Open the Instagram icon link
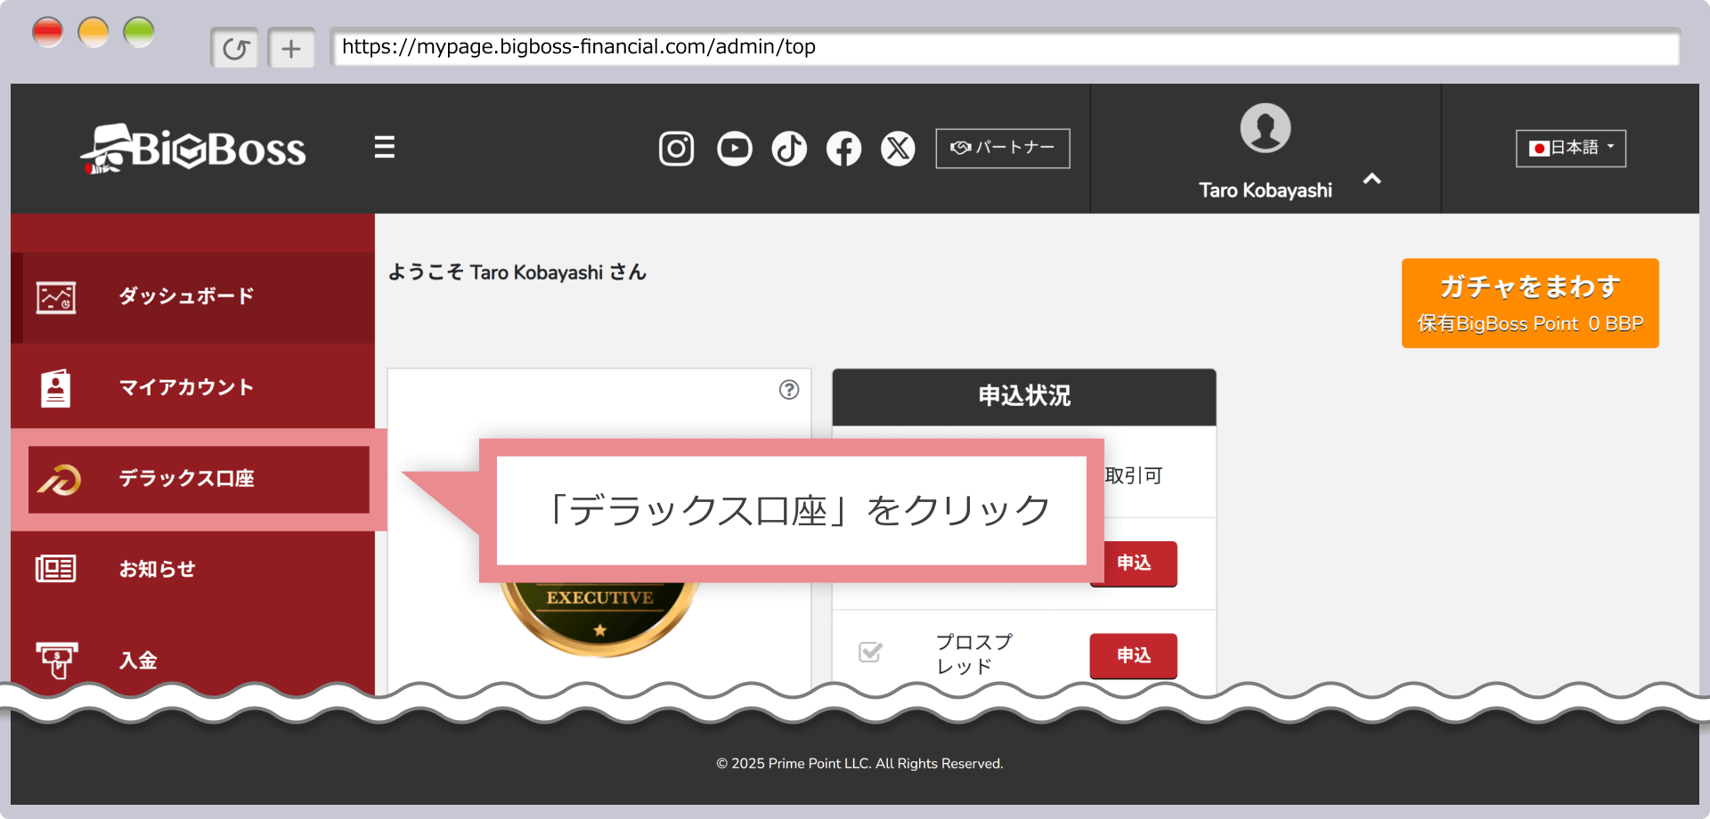Viewport: 1710px width, 819px height. click(676, 149)
